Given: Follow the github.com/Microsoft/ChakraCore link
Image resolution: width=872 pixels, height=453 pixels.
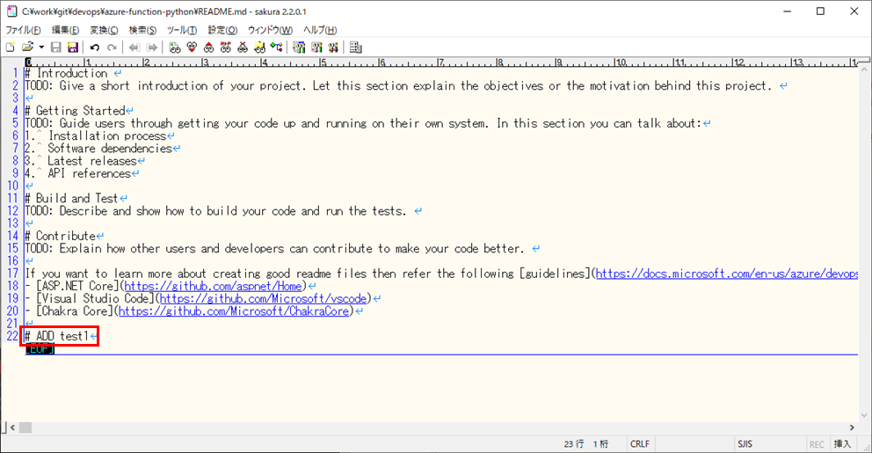Looking at the screenshot, I should point(234,311).
